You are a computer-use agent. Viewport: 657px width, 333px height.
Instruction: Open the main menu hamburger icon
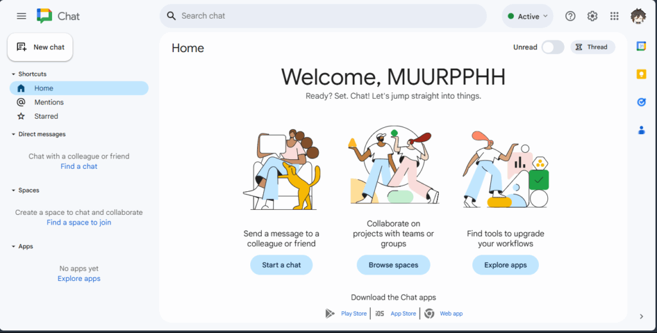coord(22,16)
